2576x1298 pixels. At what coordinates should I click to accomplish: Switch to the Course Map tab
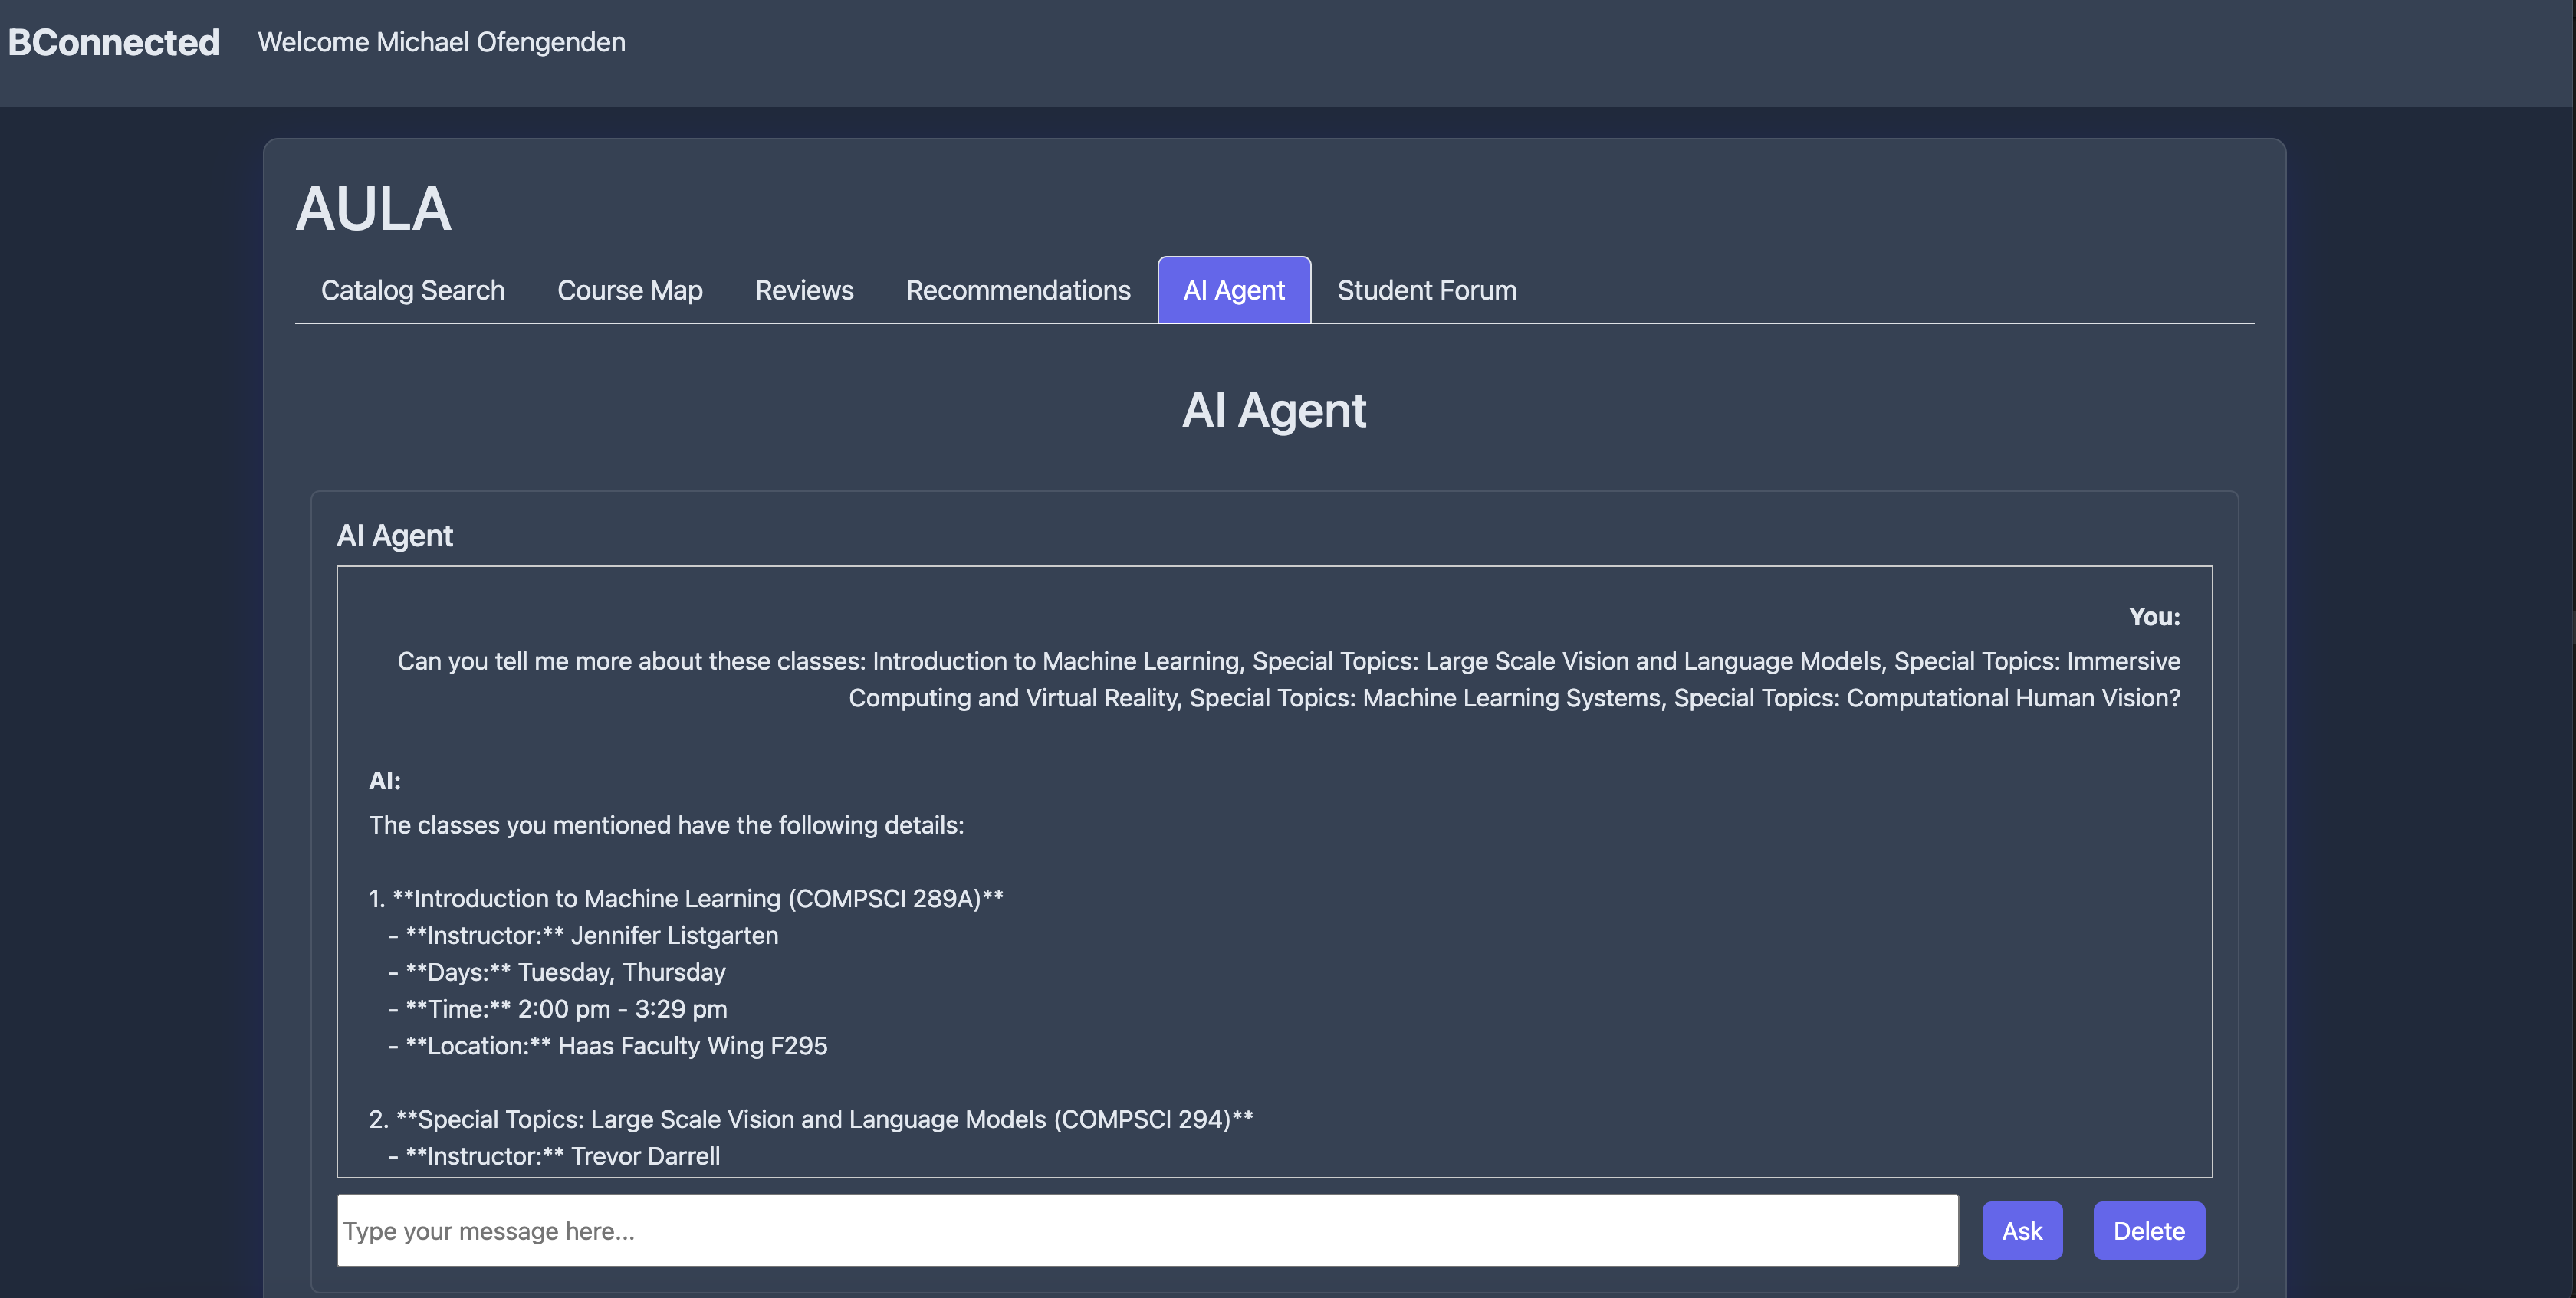pyautogui.click(x=629, y=290)
